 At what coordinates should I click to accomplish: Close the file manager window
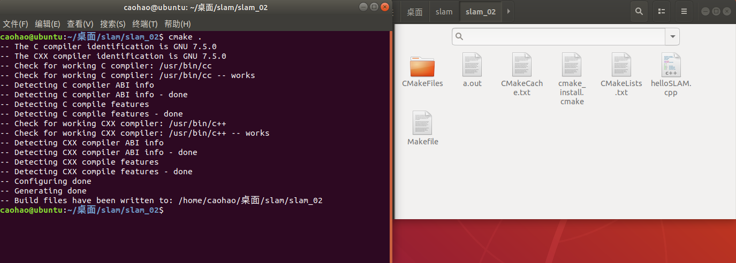click(x=726, y=11)
